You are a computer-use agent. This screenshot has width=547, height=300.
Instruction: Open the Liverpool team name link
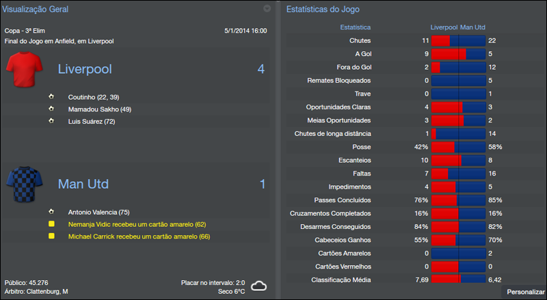pyautogui.click(x=85, y=69)
